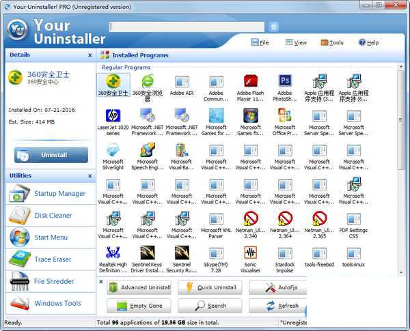Screen dimensions: 410x331
Task: Select the Microsoft Silverlight icon
Action: coord(113,150)
